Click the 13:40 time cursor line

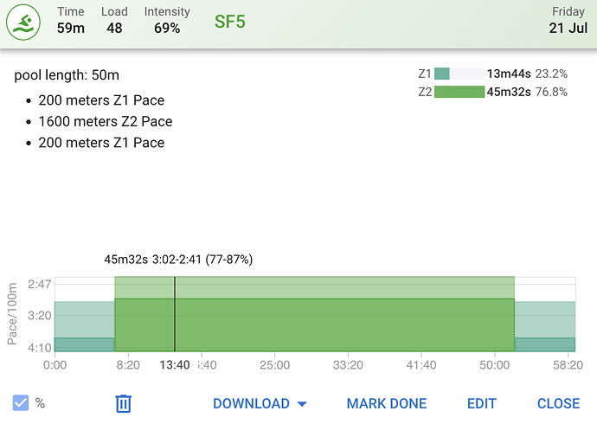point(175,313)
